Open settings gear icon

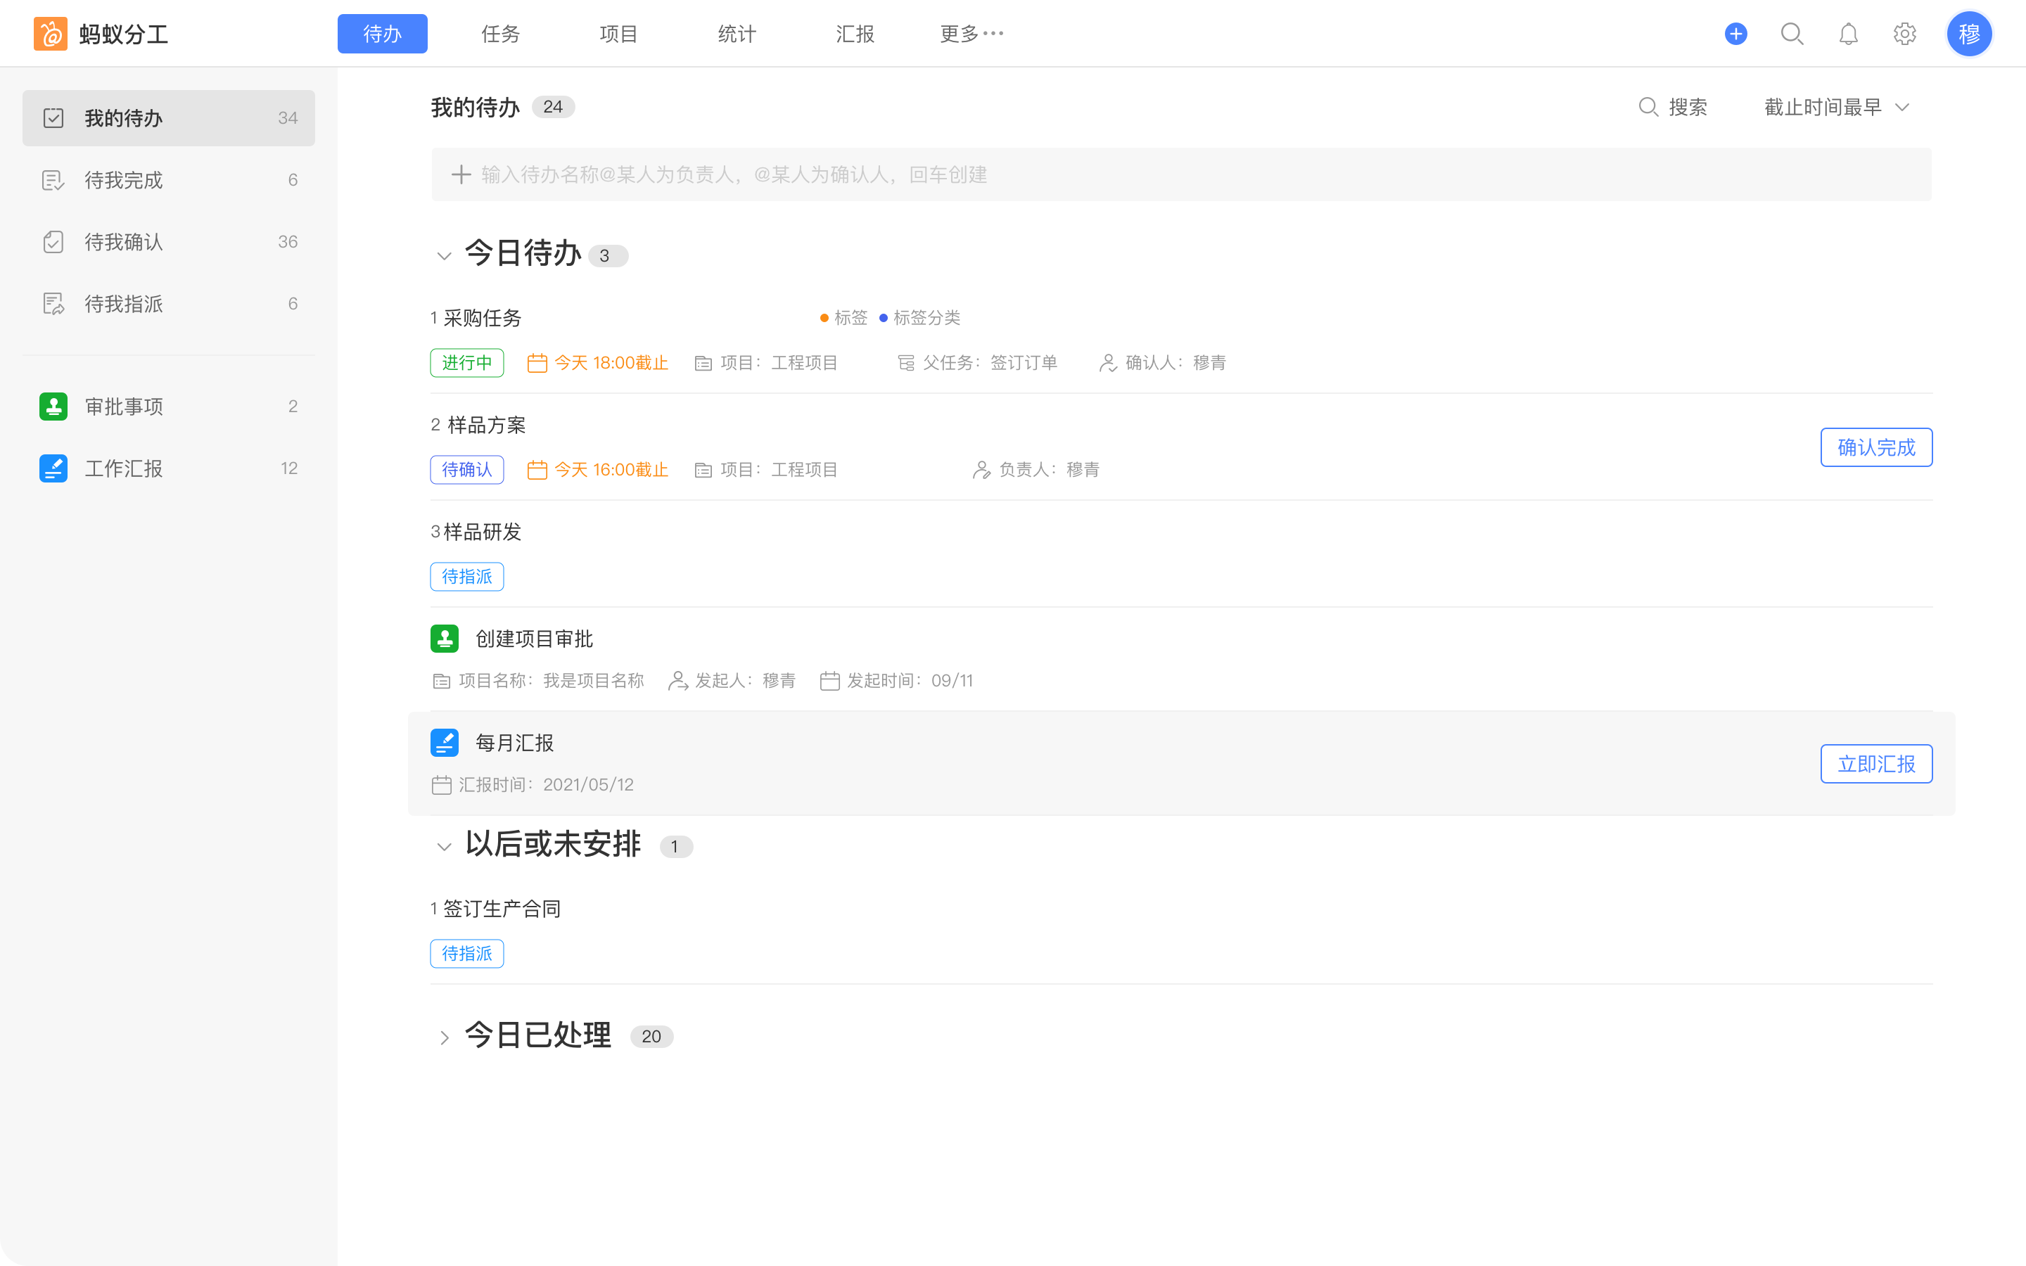point(1904,34)
